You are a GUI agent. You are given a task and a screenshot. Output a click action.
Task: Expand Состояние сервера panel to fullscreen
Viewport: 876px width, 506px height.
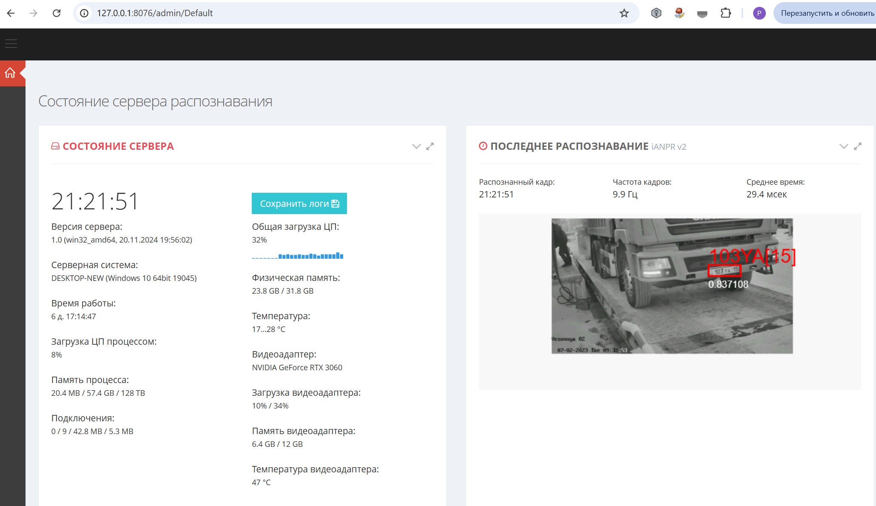click(430, 146)
